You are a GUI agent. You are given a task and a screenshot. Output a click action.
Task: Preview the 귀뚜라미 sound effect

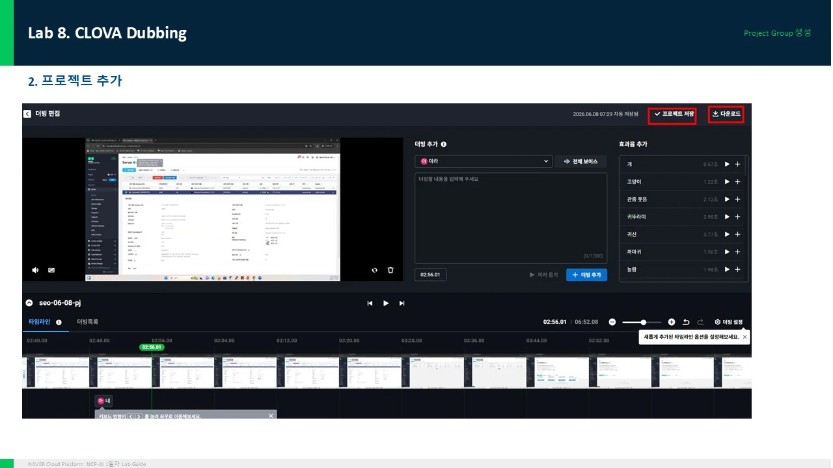coord(728,217)
